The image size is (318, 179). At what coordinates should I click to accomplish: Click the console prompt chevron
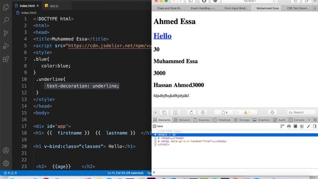[154, 173]
